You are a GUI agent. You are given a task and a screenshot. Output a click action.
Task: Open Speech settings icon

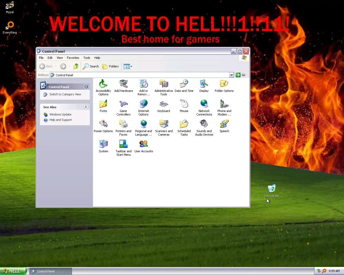click(x=224, y=126)
